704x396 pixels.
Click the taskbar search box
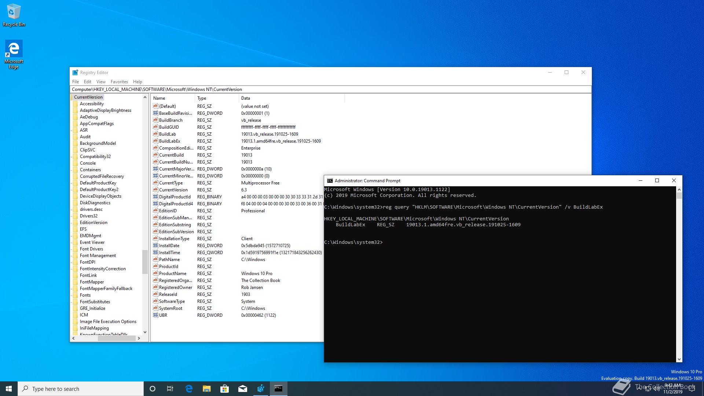(81, 389)
